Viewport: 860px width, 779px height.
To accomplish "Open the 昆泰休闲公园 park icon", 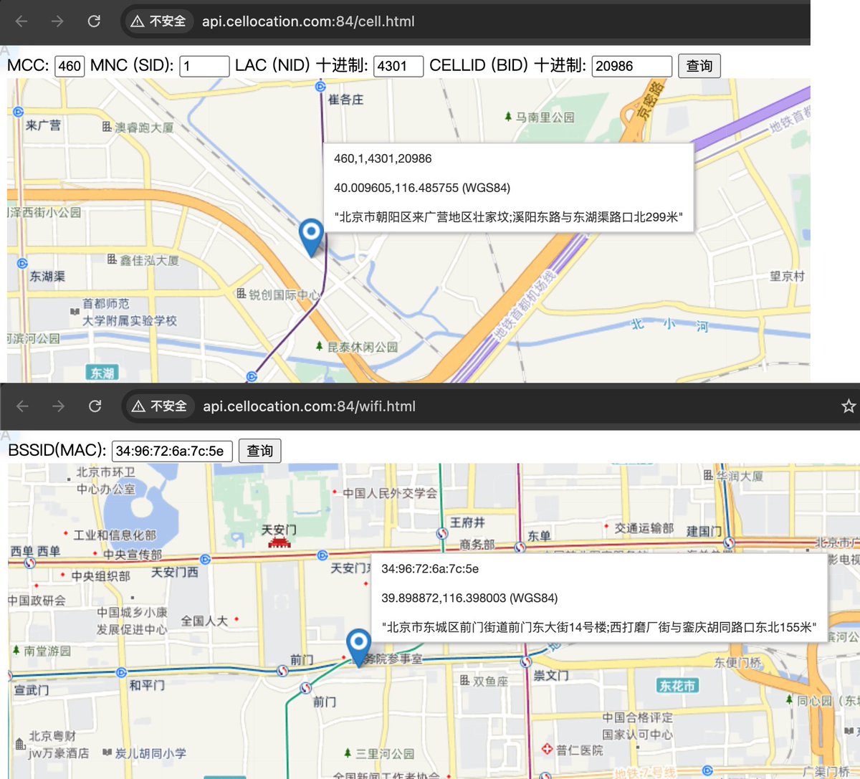I will coord(319,346).
